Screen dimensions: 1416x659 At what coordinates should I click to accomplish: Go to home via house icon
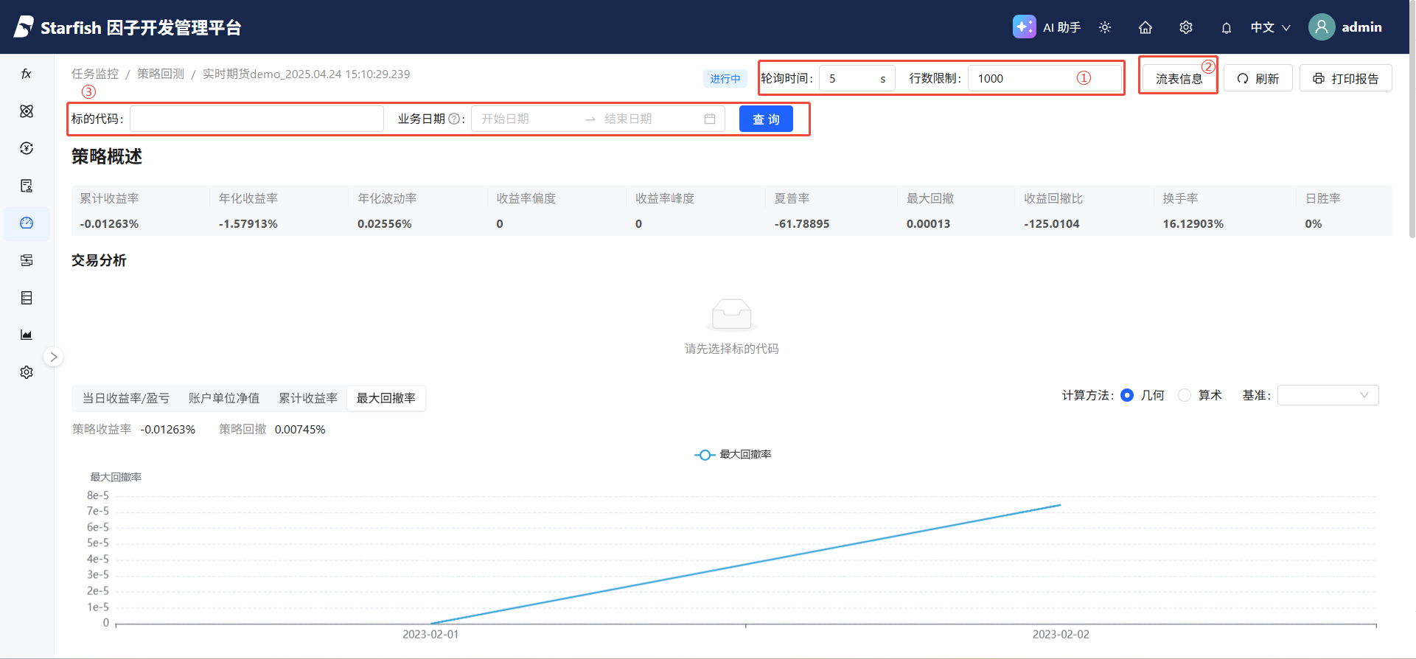(x=1145, y=27)
